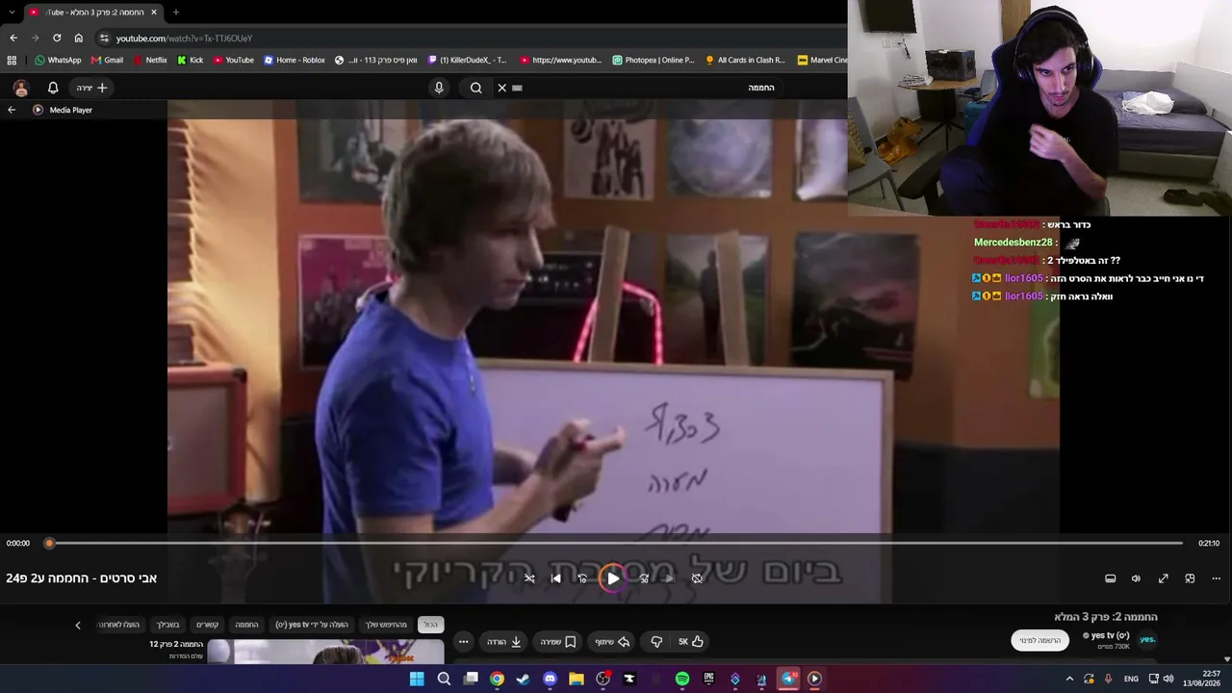Enter full screen in Media Player

[1163, 578]
